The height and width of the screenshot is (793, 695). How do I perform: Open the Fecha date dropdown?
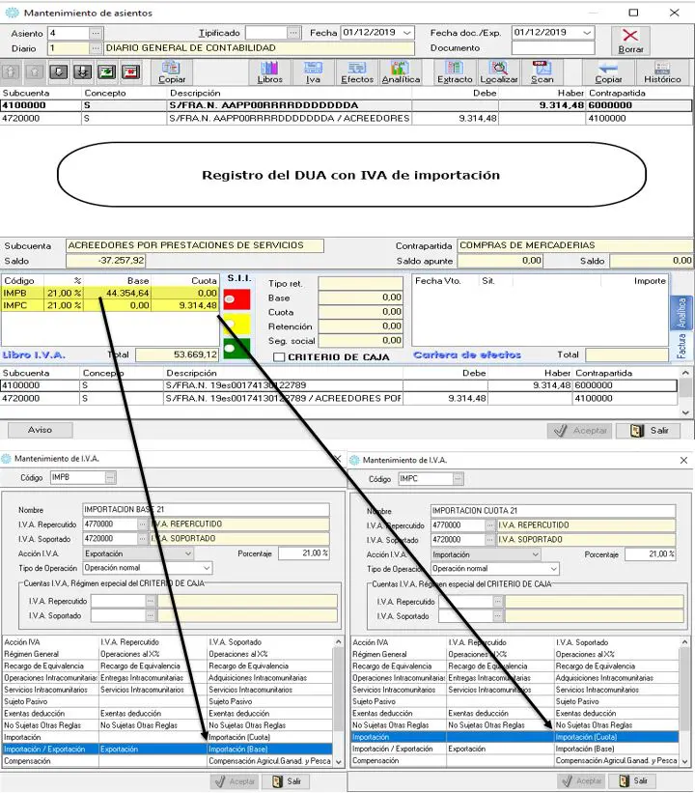407,33
